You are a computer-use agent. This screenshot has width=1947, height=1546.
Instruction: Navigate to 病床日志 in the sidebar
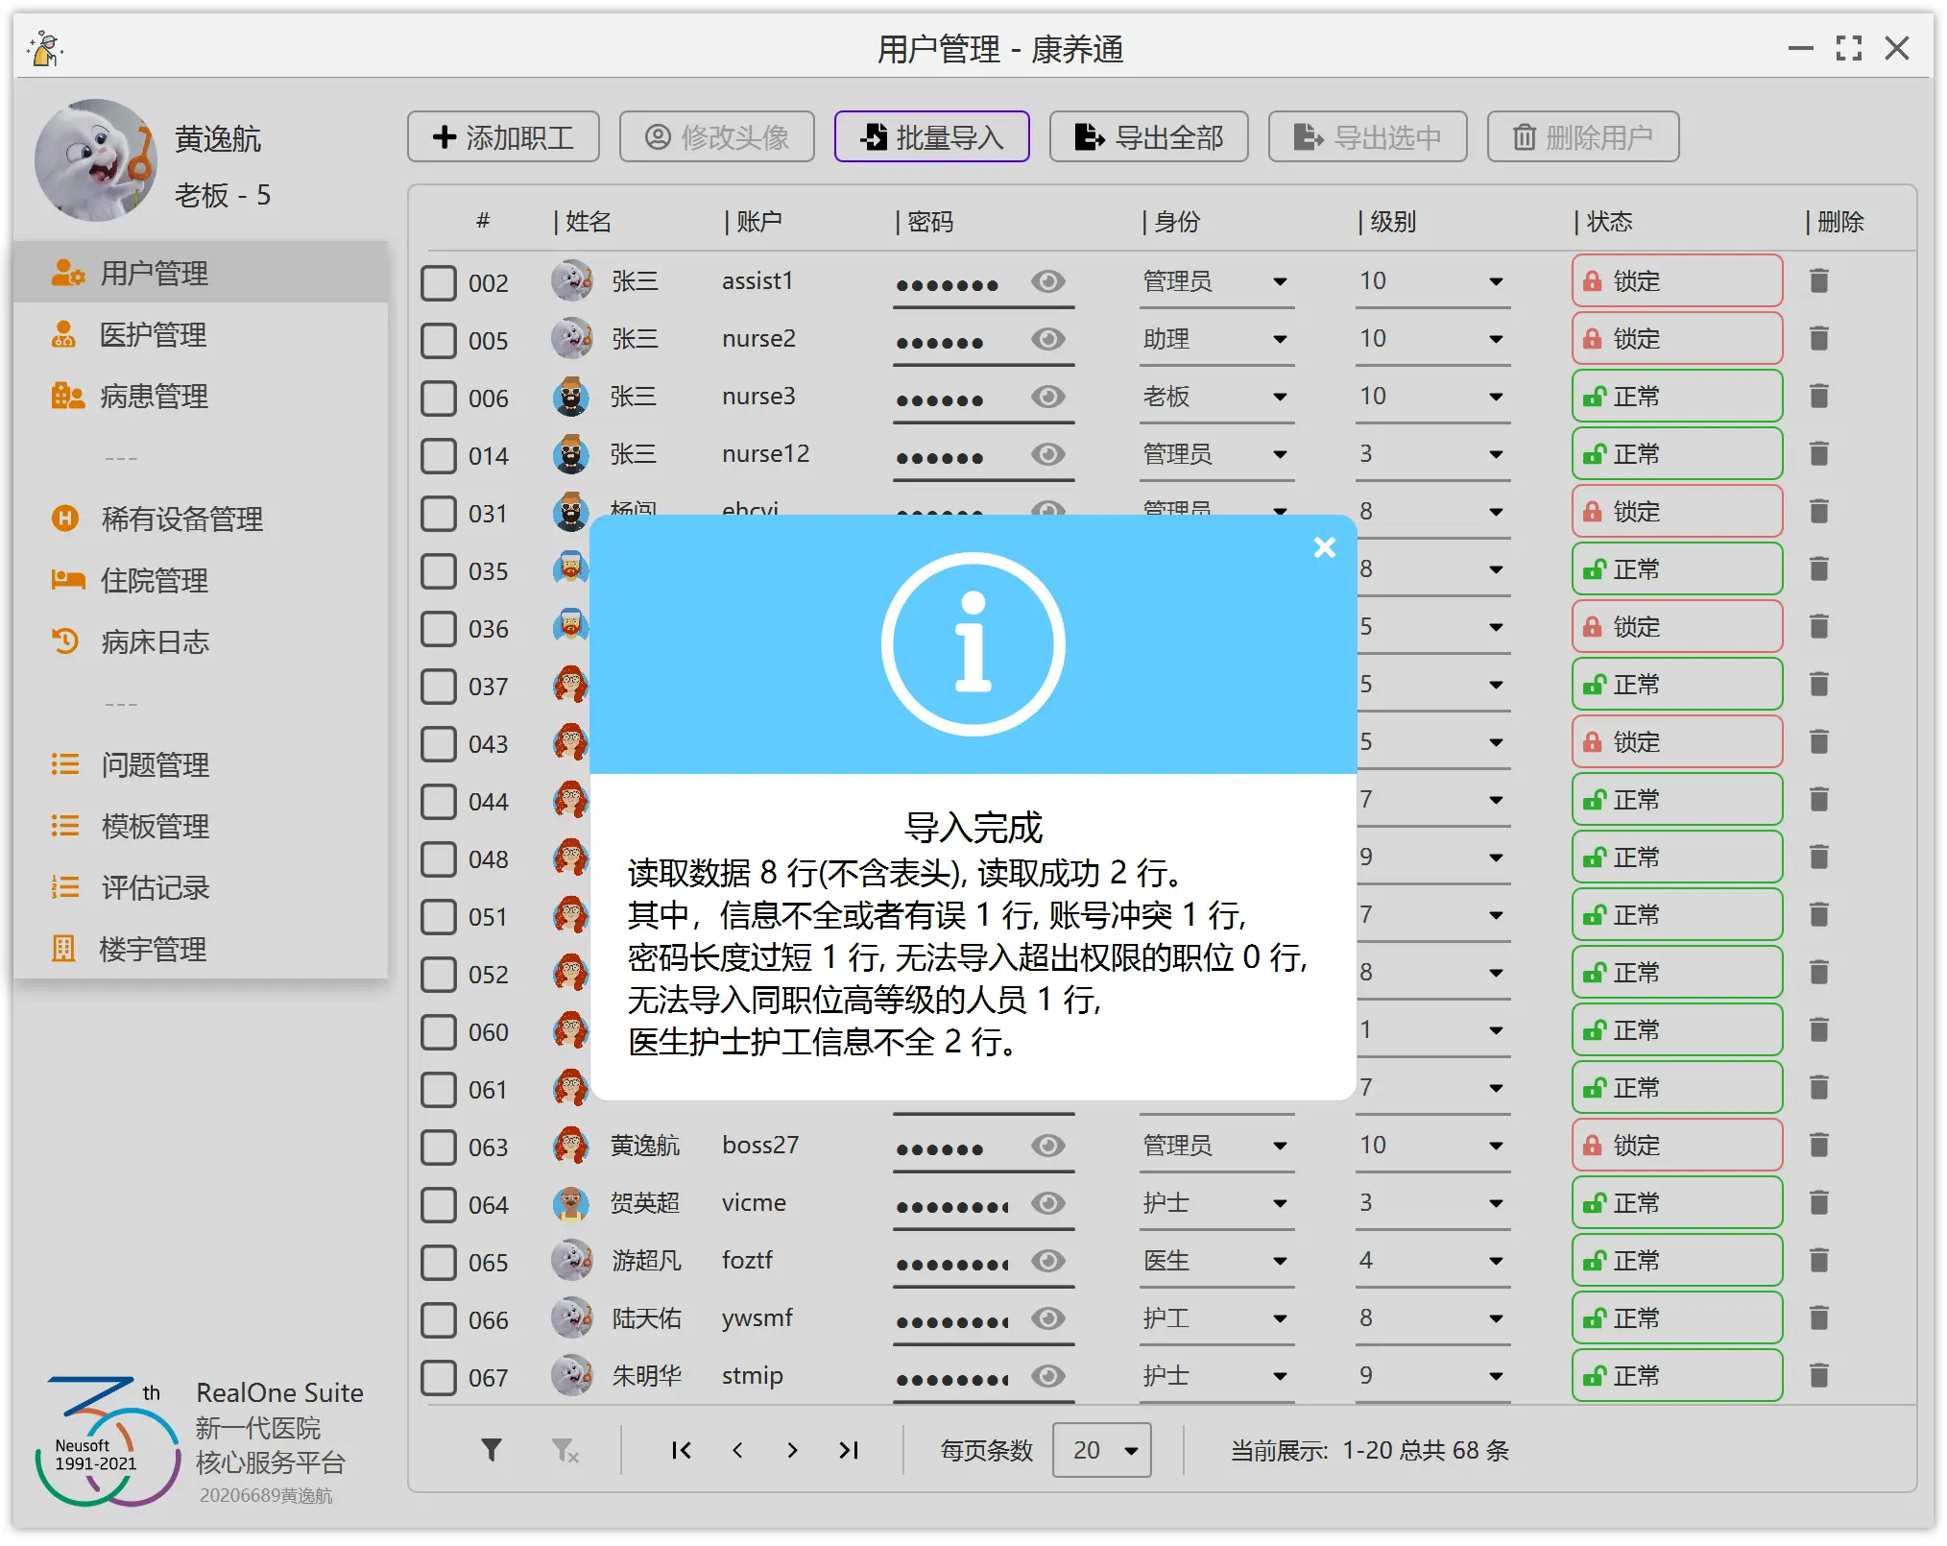(154, 642)
